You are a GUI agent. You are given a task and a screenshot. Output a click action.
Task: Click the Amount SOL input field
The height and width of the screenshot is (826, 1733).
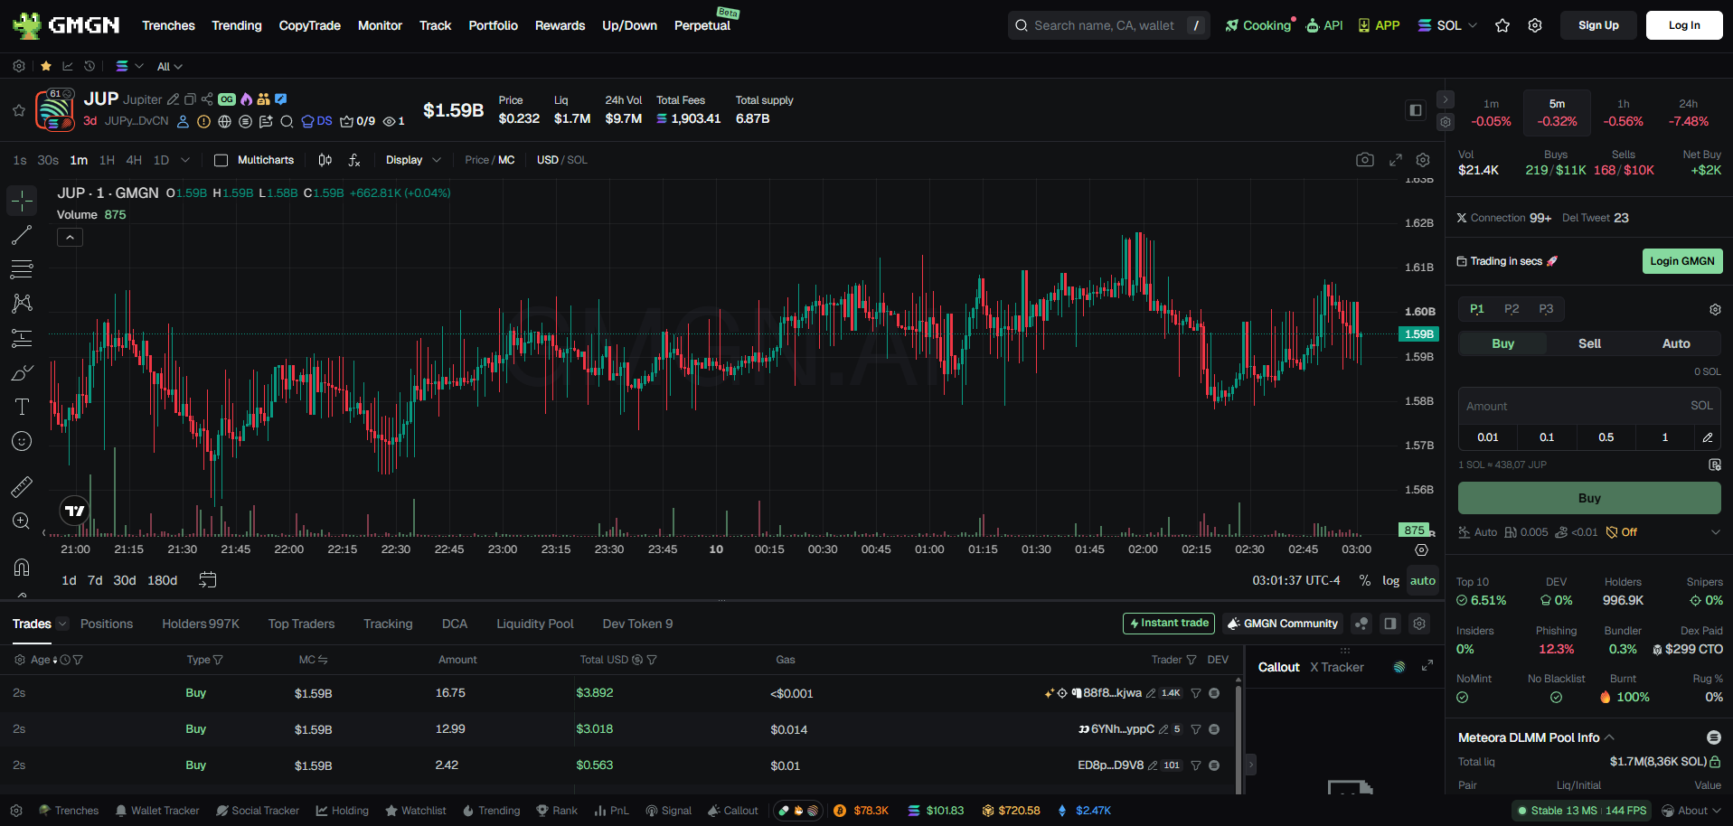point(1589,407)
